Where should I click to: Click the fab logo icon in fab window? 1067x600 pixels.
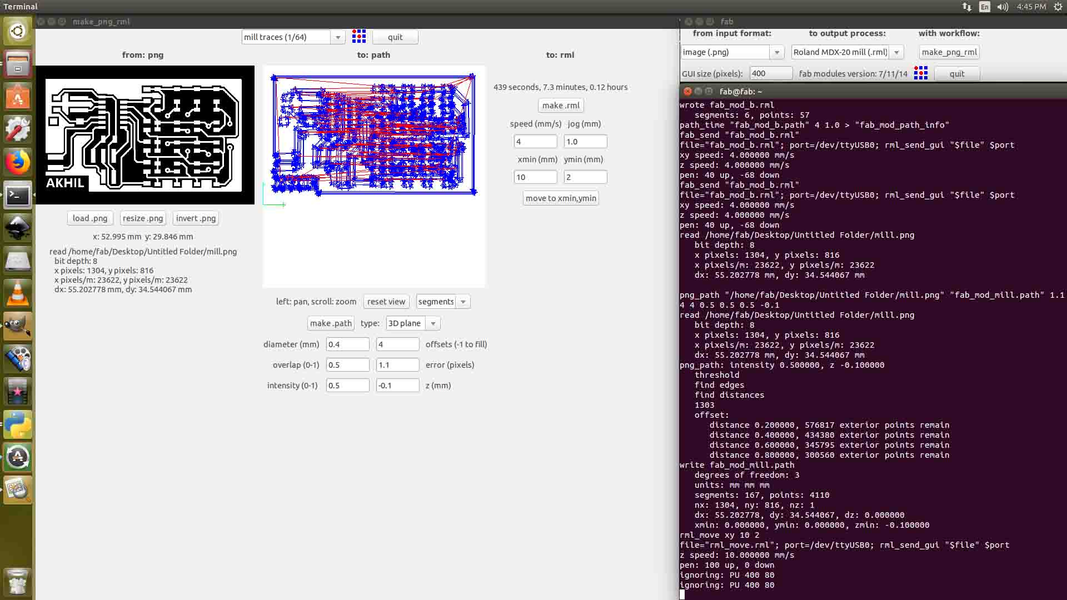921,73
